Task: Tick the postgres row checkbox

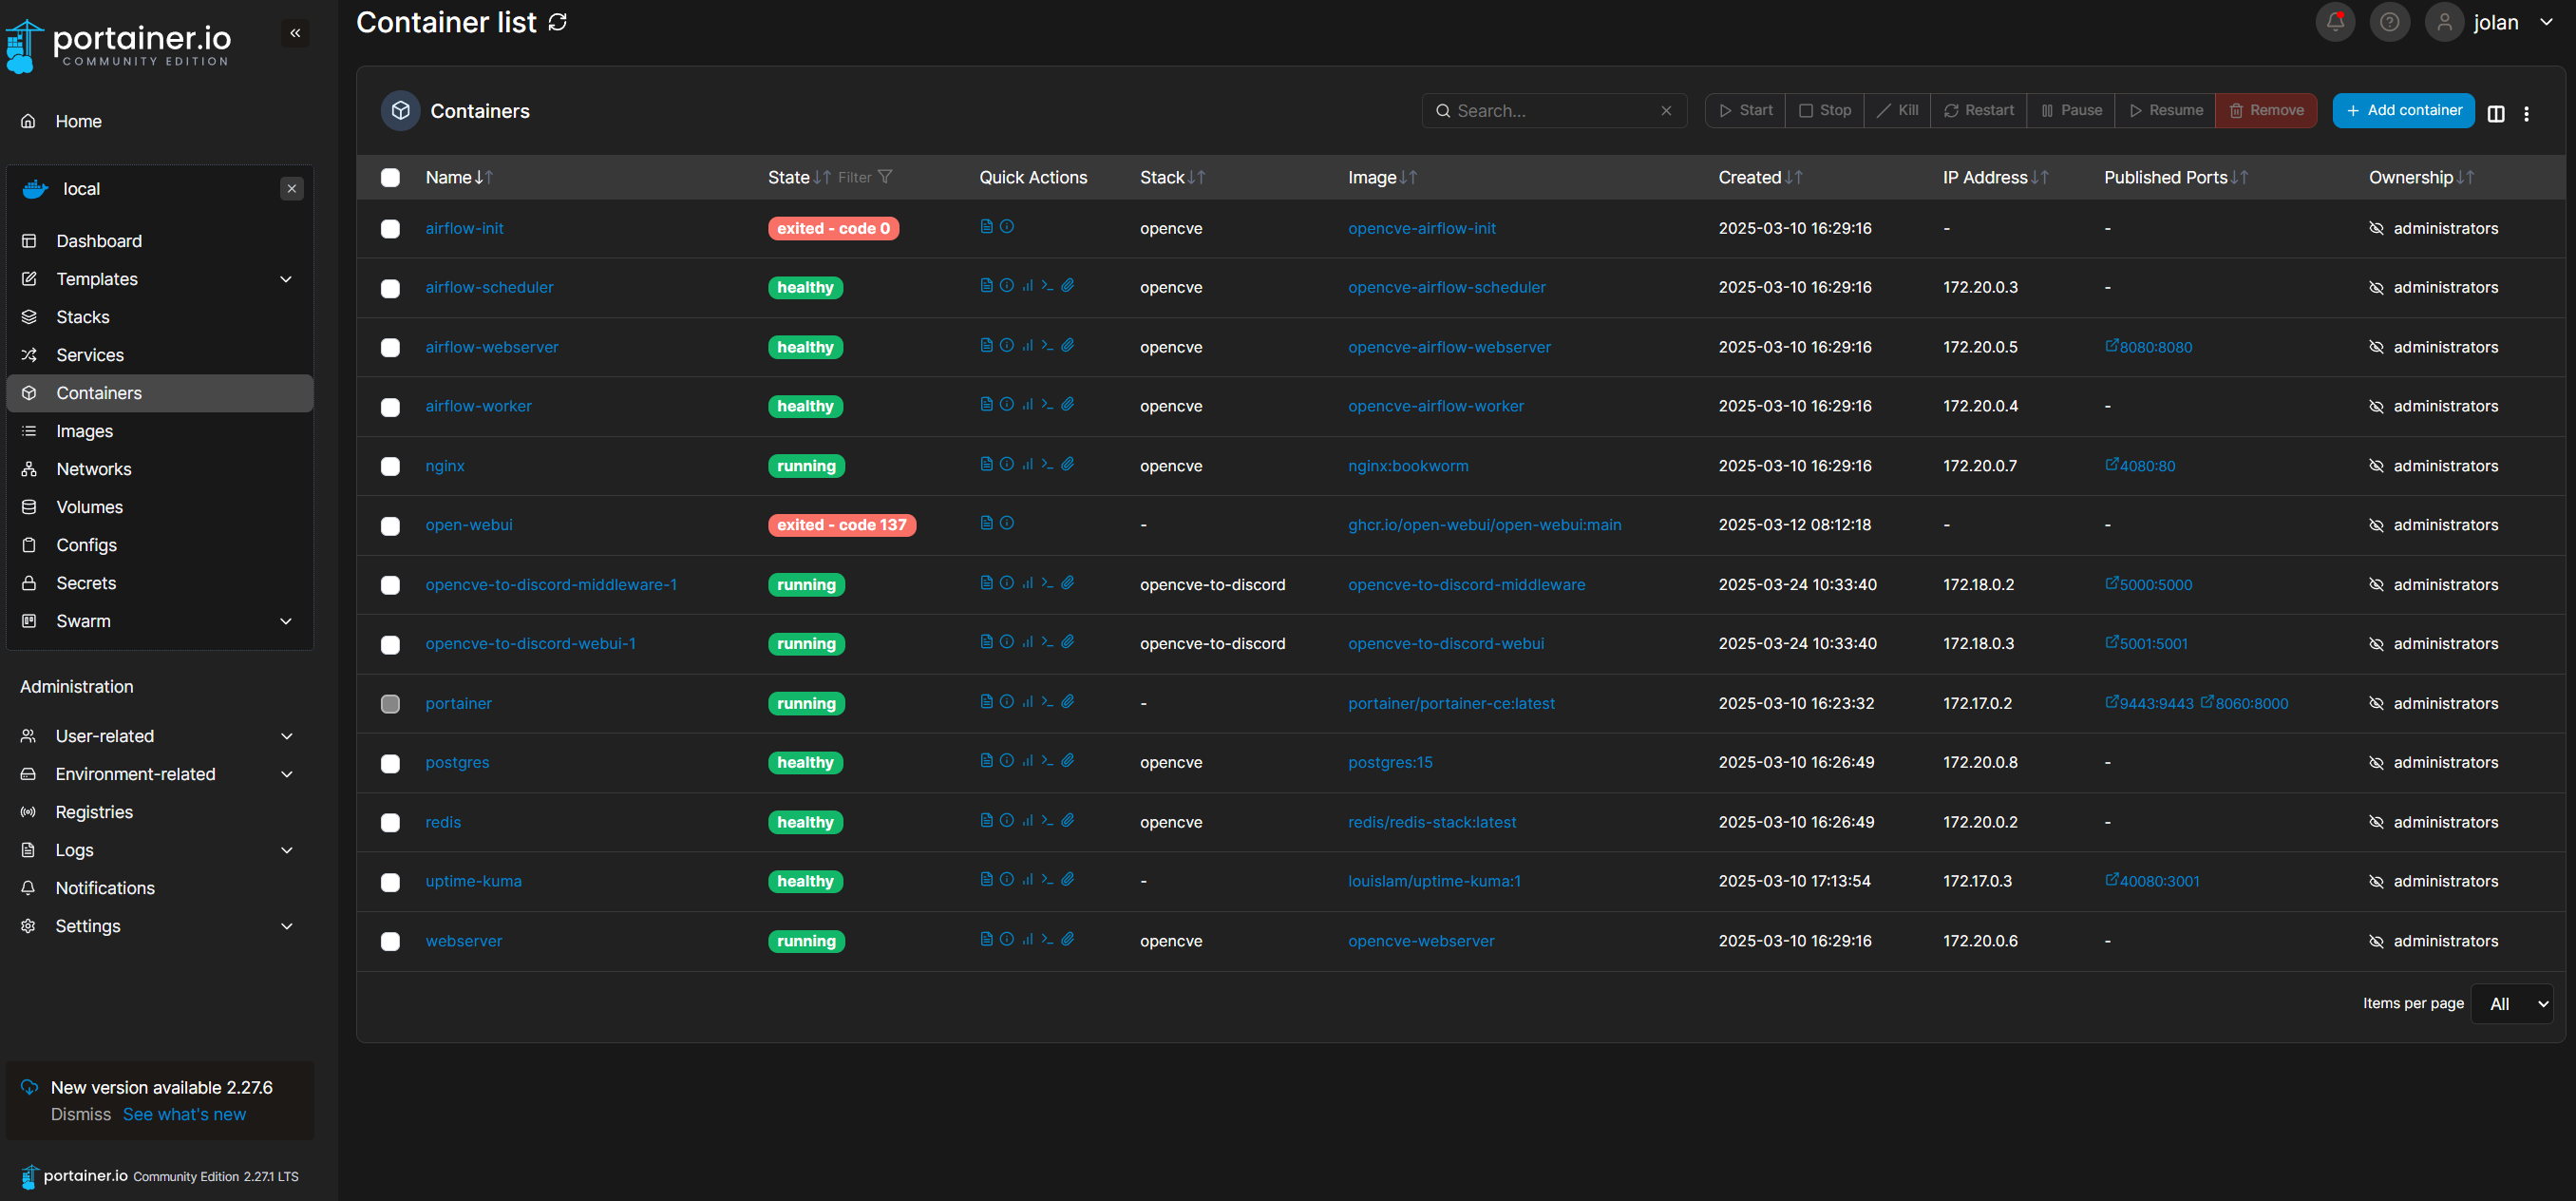Action: pyautogui.click(x=390, y=763)
